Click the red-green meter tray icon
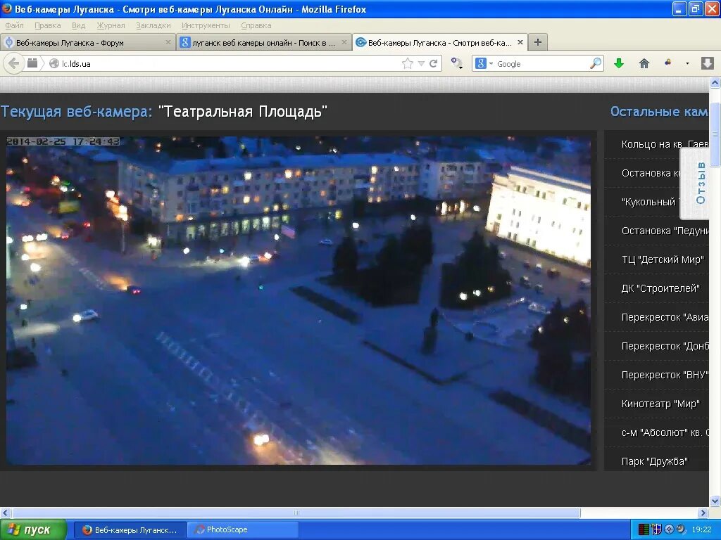This screenshot has height=540, width=721. point(644,529)
